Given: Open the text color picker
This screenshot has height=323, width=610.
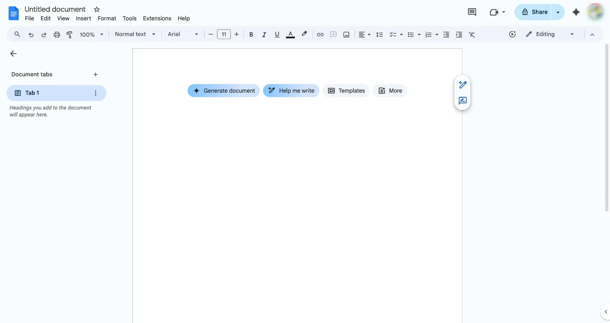Looking at the screenshot, I should (290, 35).
